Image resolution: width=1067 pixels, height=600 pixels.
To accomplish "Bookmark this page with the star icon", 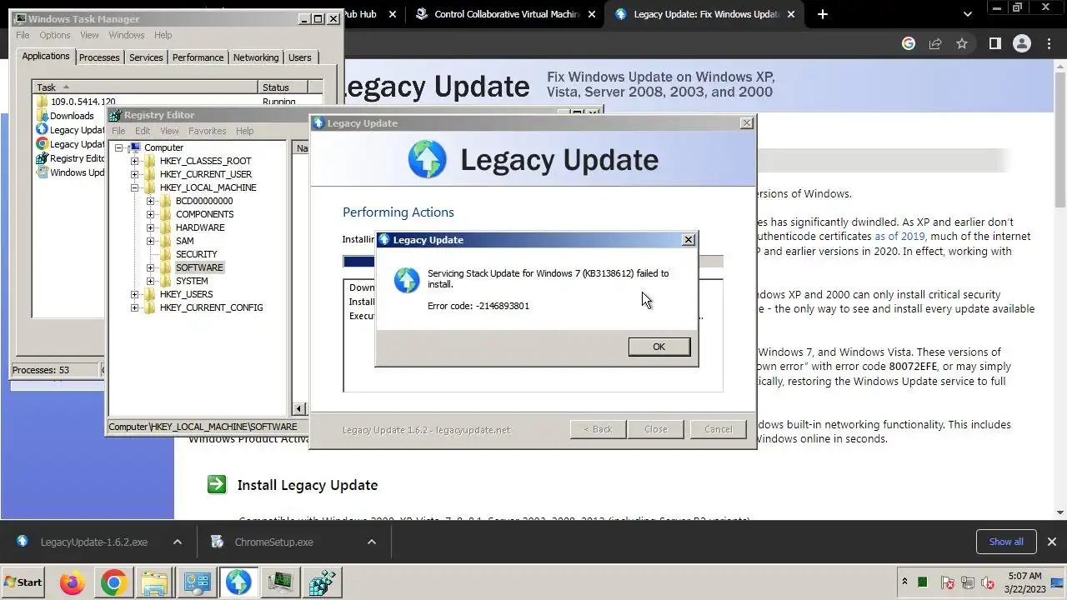I will (962, 43).
